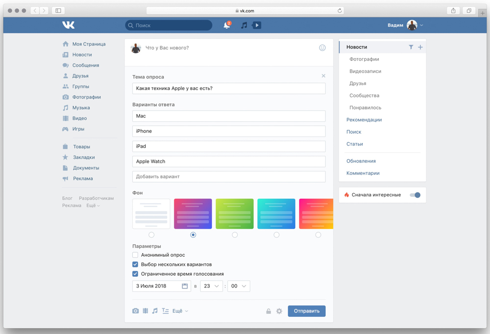The height and width of the screenshot is (334, 490).
Task: Open Музыка in left sidebar
Action: tap(81, 108)
